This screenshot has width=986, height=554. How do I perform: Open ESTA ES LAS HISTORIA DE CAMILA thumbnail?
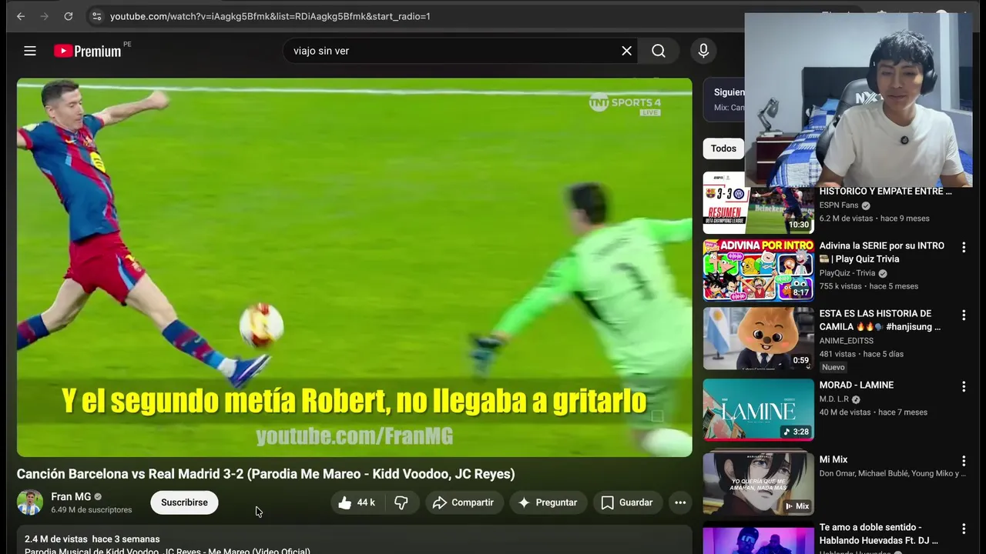758,338
